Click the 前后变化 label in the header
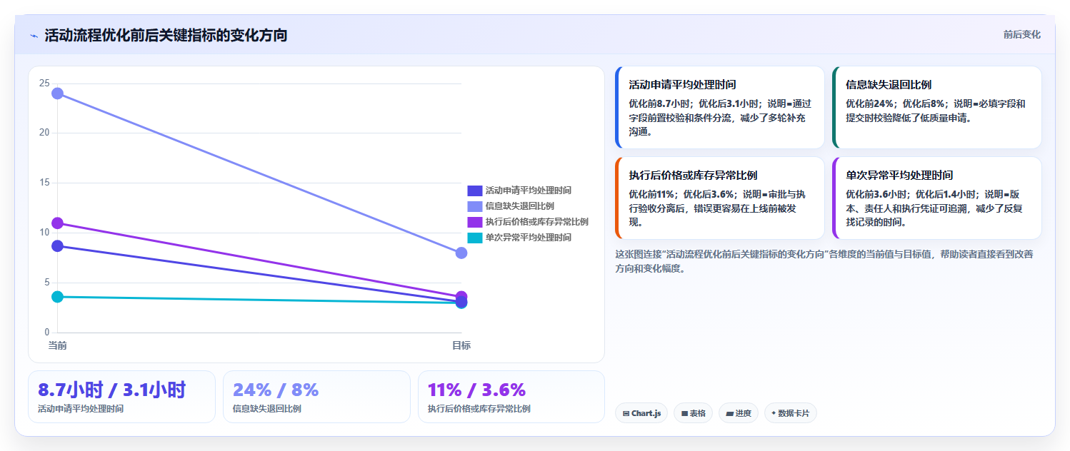This screenshot has width=1070, height=451. pos(1021,34)
